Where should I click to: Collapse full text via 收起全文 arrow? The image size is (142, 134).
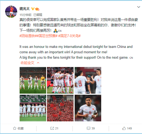(x=38, y=63)
